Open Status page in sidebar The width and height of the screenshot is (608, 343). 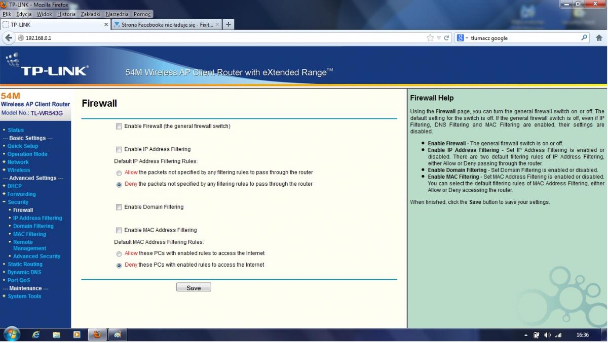tap(16, 130)
